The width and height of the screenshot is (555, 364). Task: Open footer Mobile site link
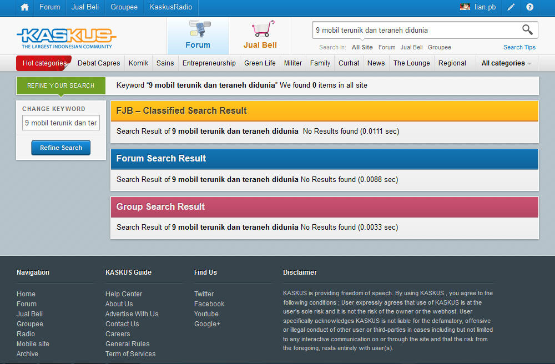[33, 344]
